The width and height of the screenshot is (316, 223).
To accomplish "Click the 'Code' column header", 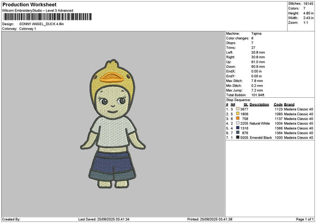I will 278,105.
